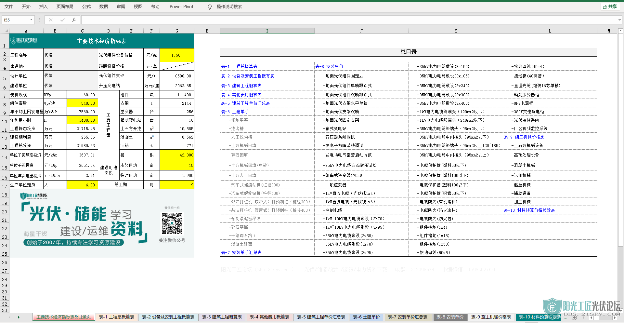Click the forum logo in header cell A1
The image size is (624, 323).
pos(24,41)
